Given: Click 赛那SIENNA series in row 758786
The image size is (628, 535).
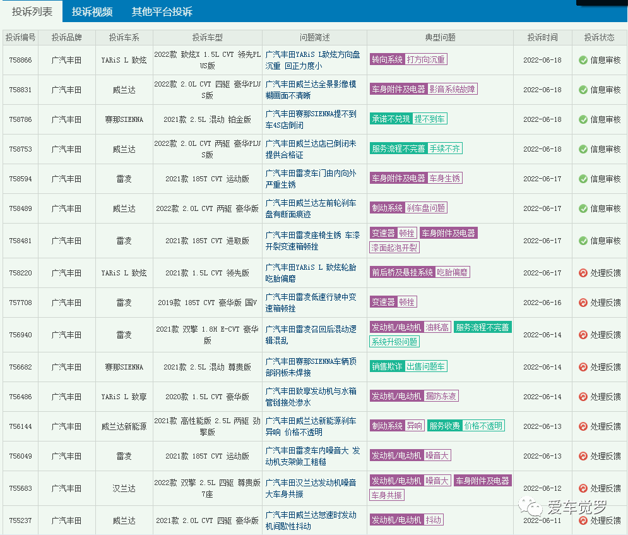Looking at the screenshot, I should point(124,119).
